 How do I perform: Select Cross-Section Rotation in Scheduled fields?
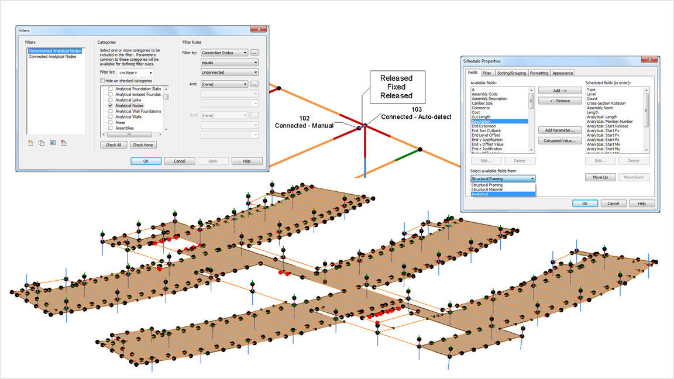point(606,104)
